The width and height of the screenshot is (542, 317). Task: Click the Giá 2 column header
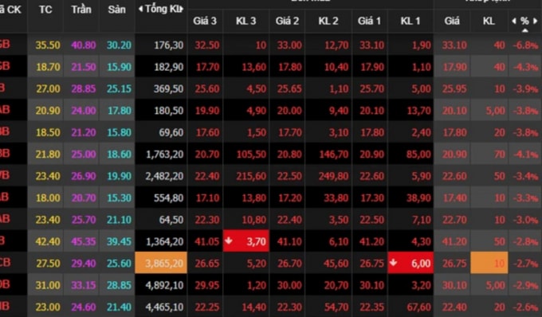[x=287, y=21]
